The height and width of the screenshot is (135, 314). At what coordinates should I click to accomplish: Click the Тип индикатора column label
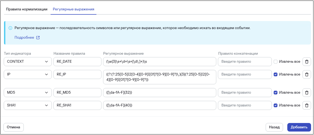click(x=17, y=54)
